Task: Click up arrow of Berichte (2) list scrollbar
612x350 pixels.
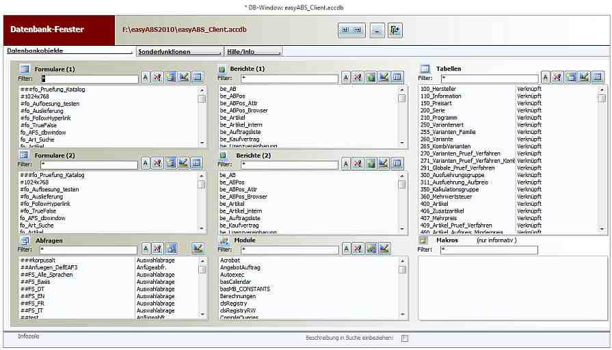Action: pyautogui.click(x=401, y=176)
